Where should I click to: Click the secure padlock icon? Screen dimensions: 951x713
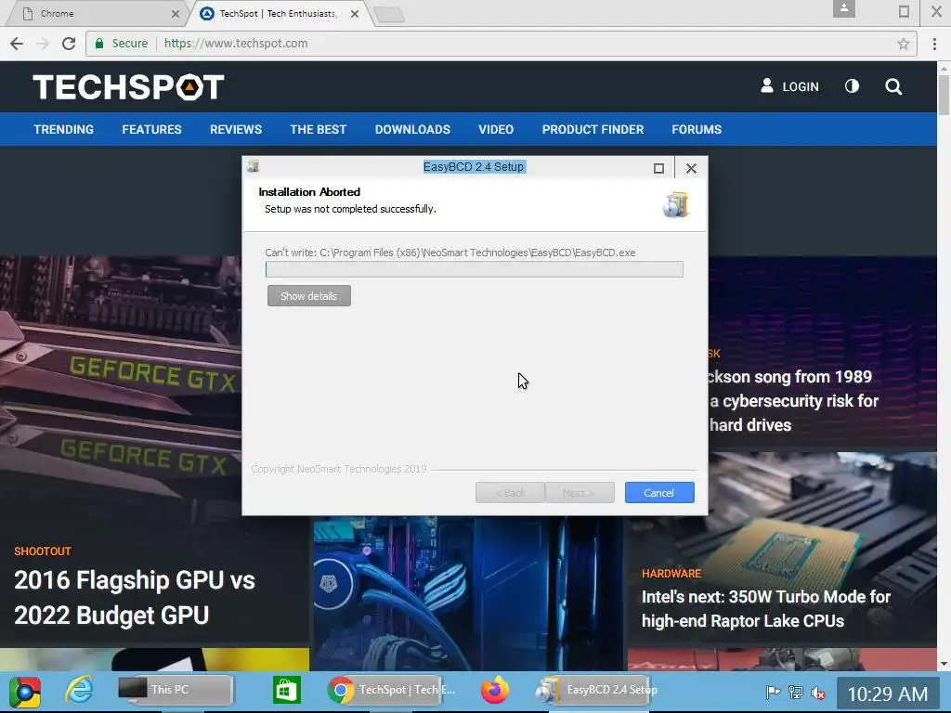(98, 44)
